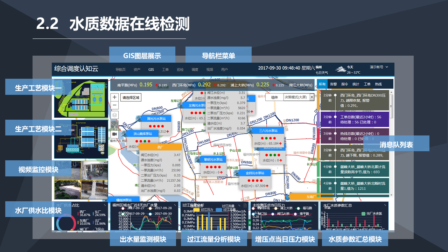The image size is (448, 252).
Task: Click the 西门环岛 pressure value 0.292
Action: [204, 85]
